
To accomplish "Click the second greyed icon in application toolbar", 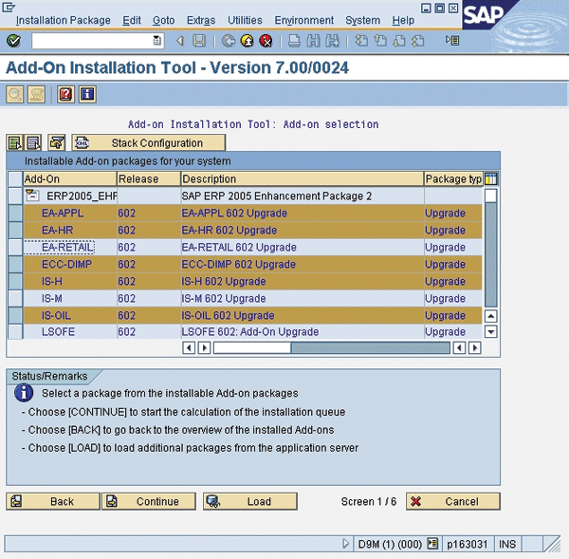I will [x=37, y=95].
